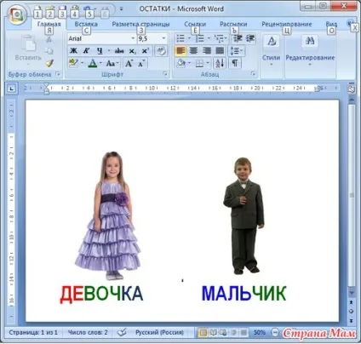Open the Редактирование group button
The width and height of the screenshot is (361, 344).
[x=310, y=51]
